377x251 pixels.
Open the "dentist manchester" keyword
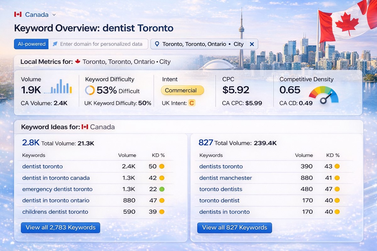pyautogui.click(x=225, y=178)
